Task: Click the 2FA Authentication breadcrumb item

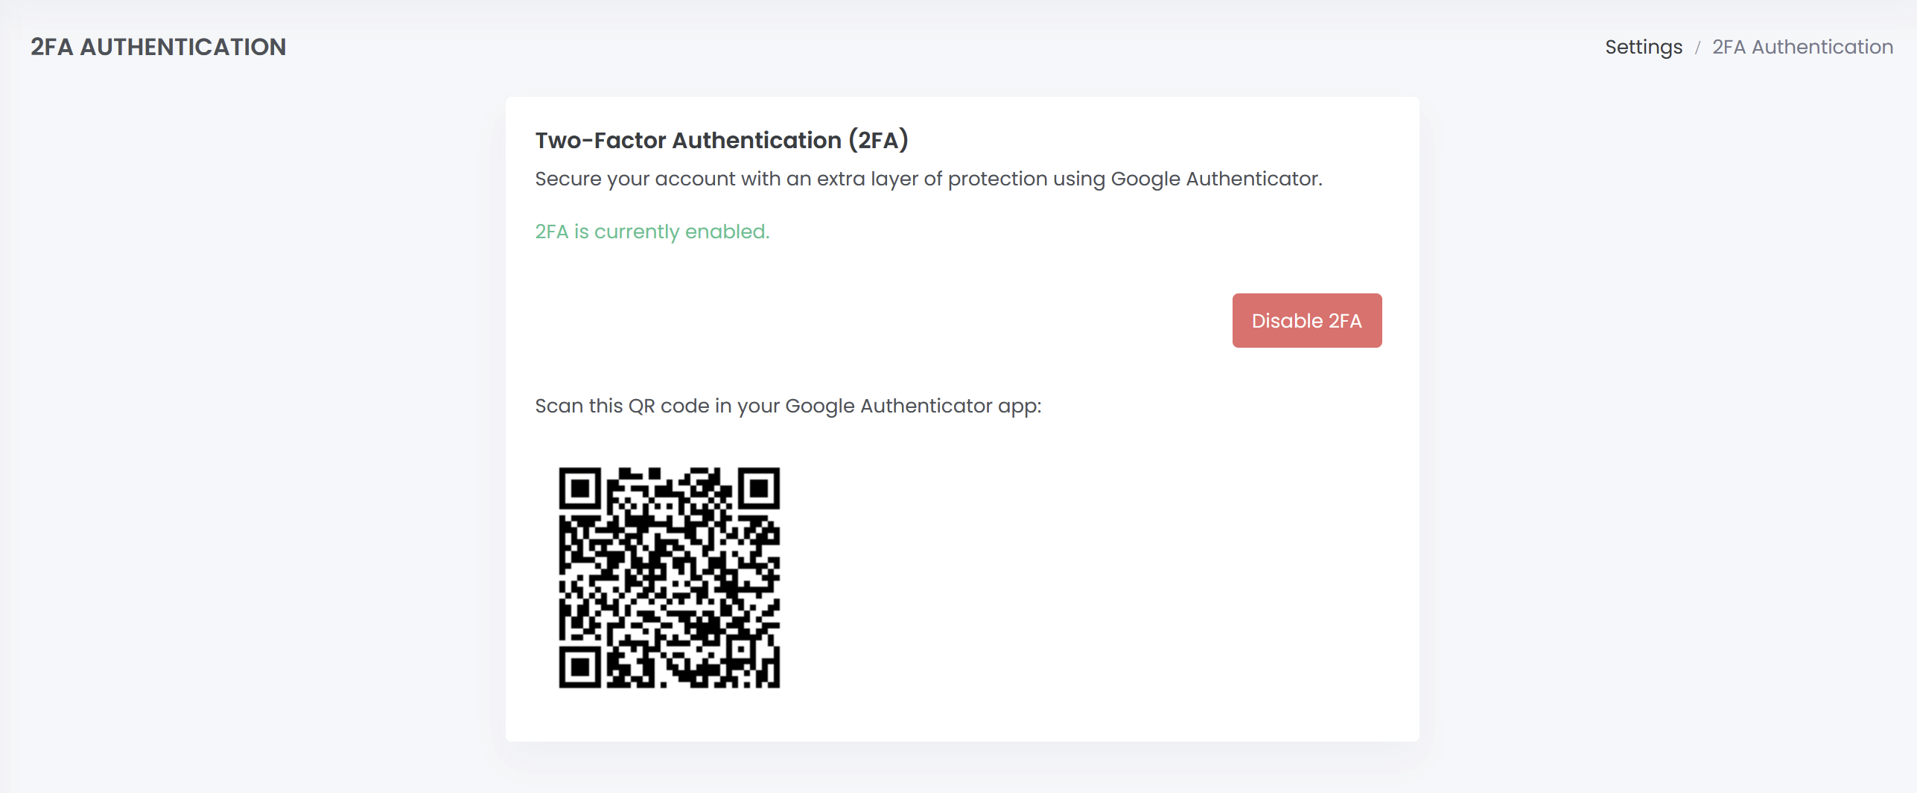Action: coord(1802,47)
